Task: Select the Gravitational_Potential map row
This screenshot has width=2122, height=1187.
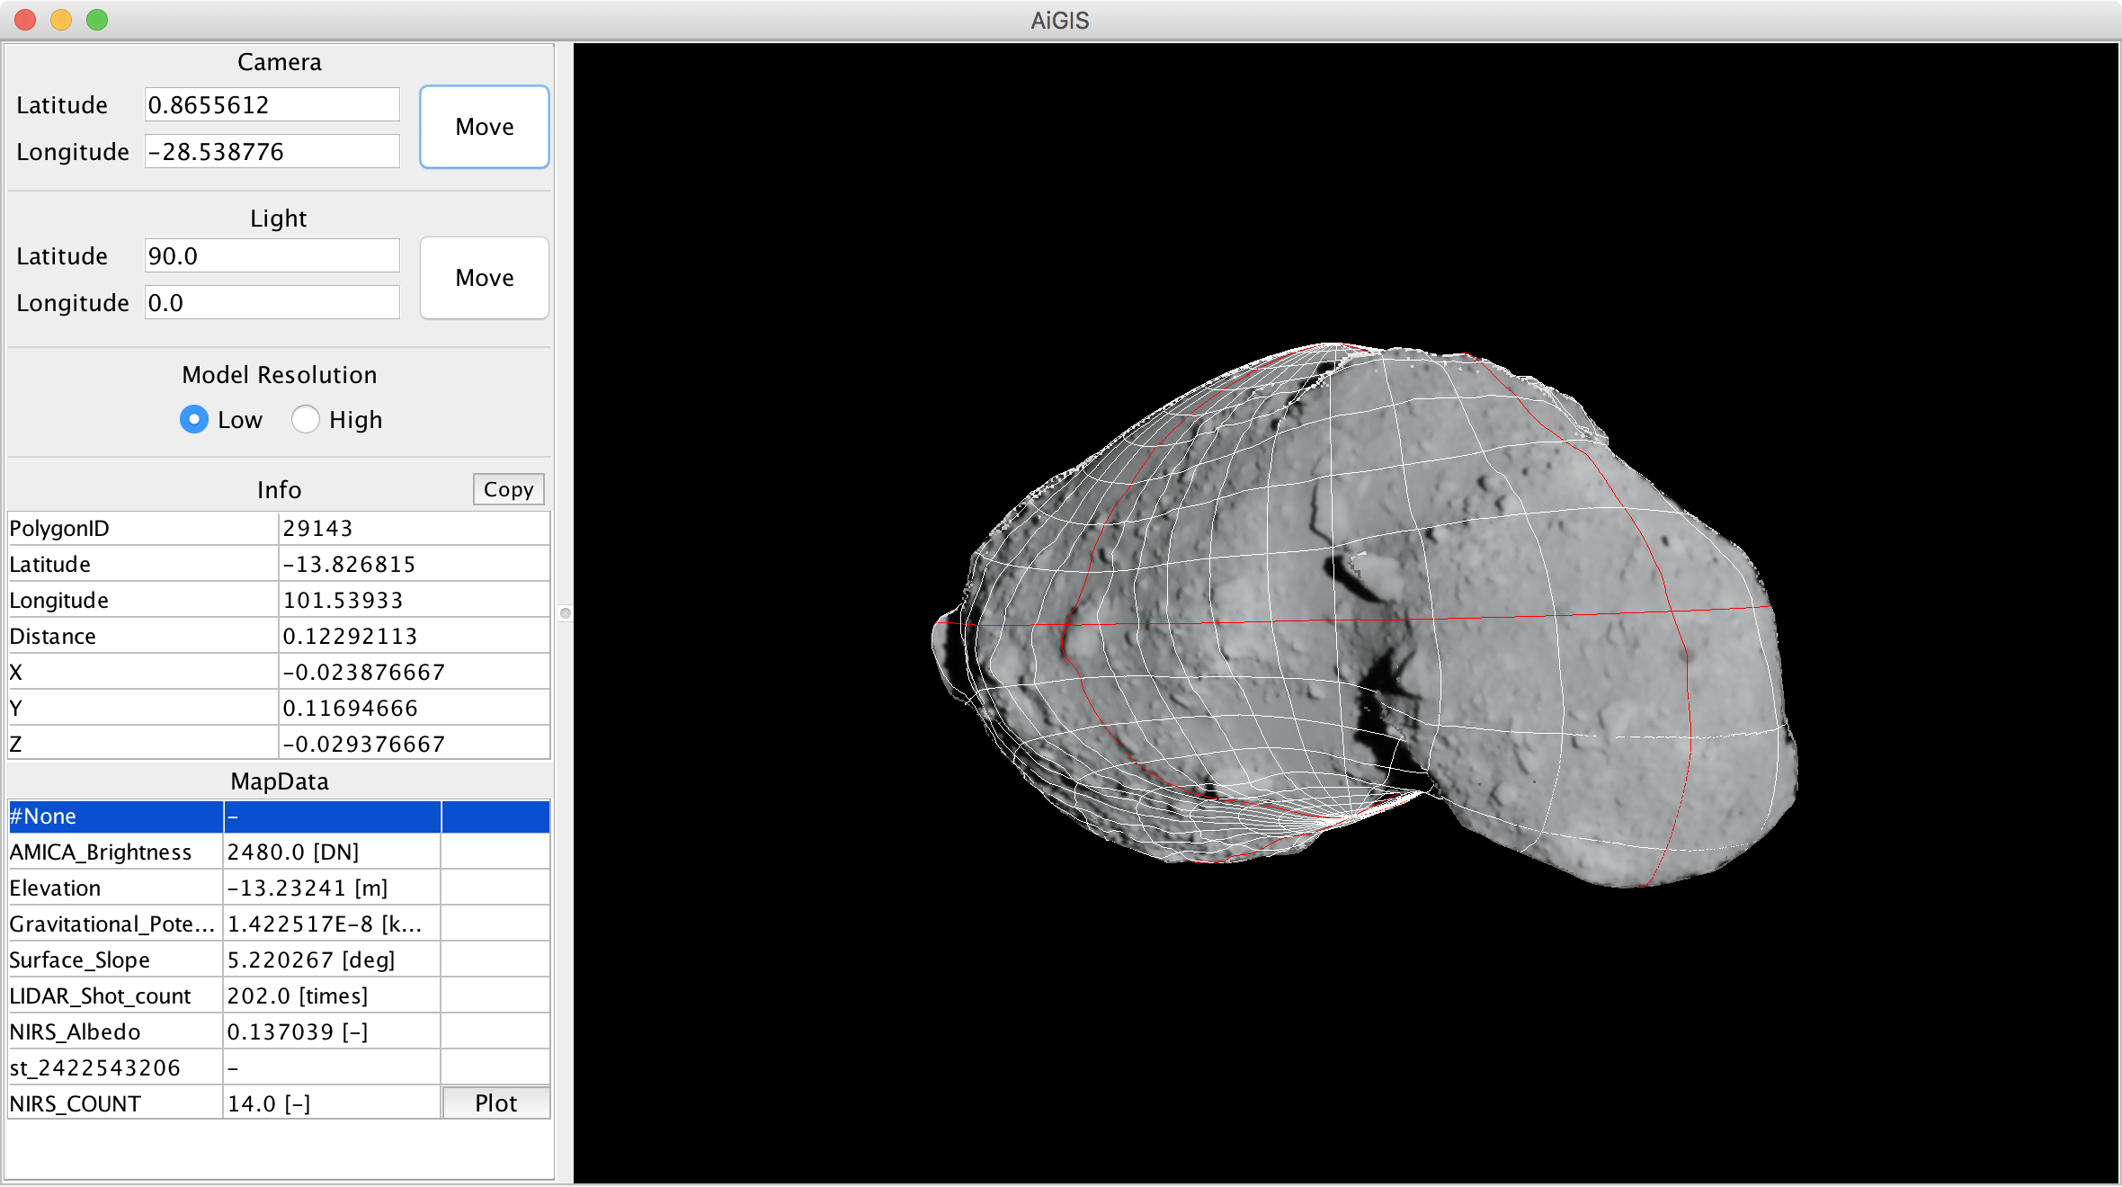Action: 115,924
